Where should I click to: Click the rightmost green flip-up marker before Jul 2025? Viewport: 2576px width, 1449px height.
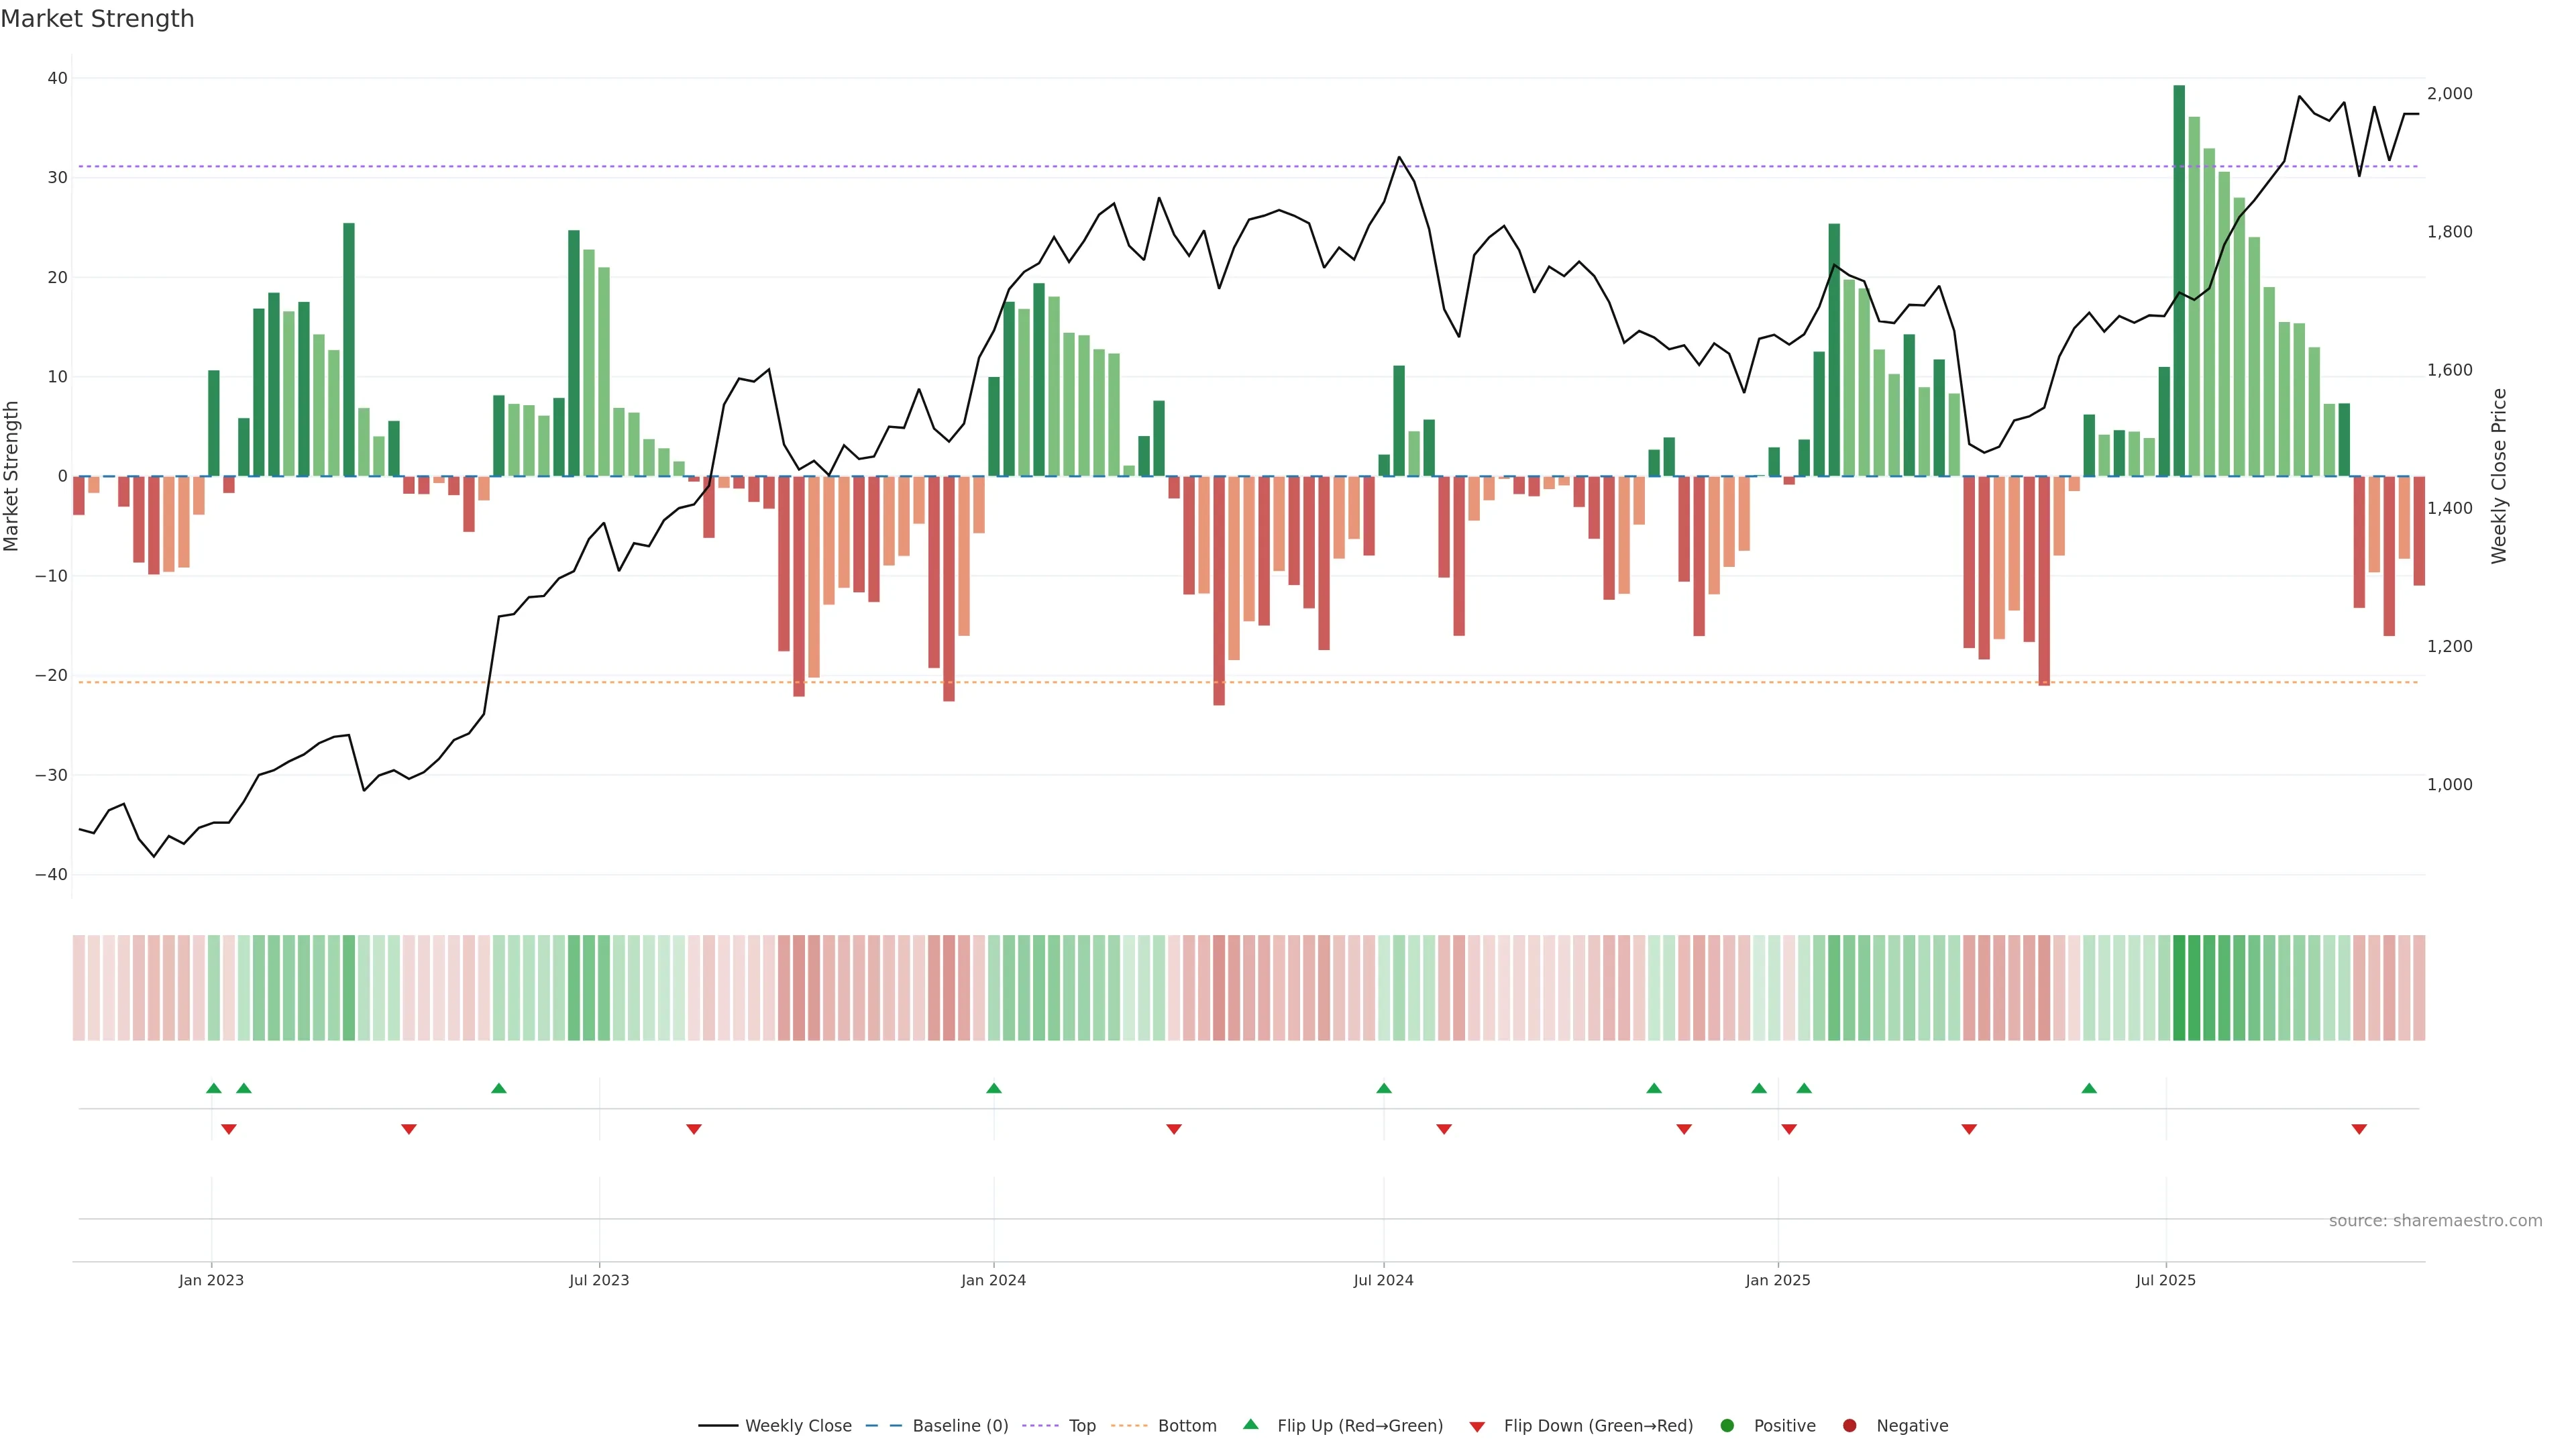2089,1088
